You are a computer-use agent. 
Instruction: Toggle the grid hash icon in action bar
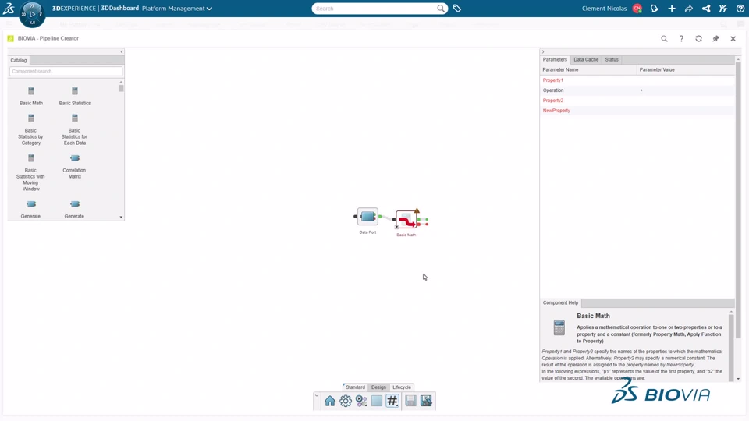click(392, 401)
